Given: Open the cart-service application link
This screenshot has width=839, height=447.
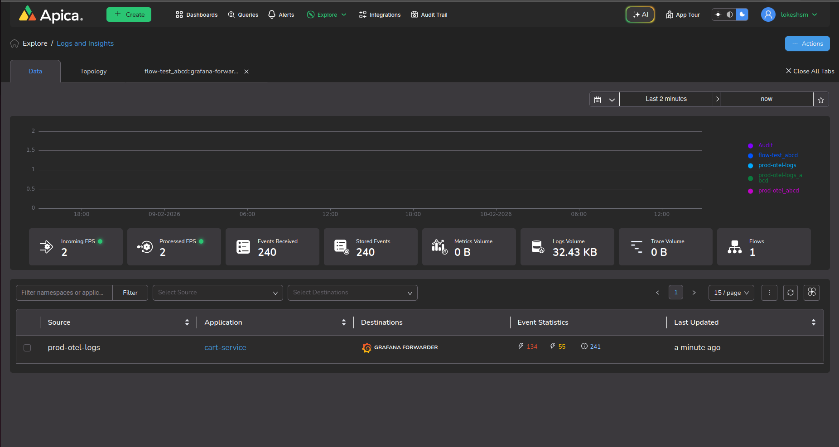Looking at the screenshot, I should tap(225, 347).
